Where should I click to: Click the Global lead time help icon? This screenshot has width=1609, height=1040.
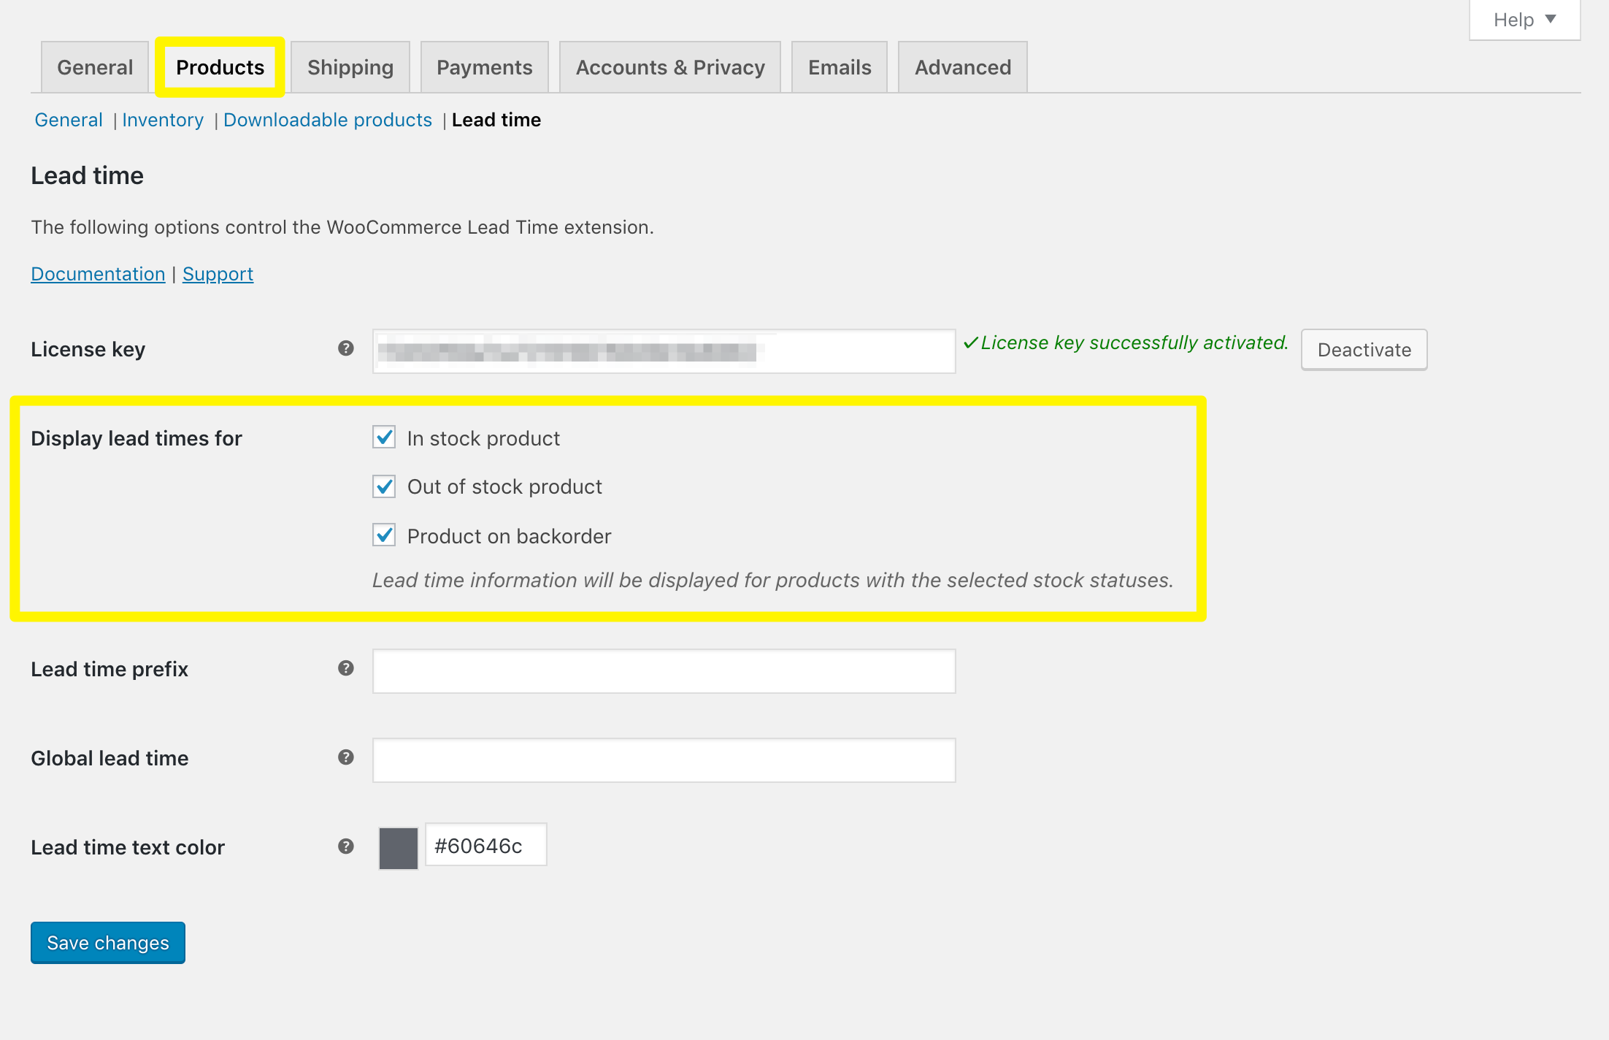[346, 757]
